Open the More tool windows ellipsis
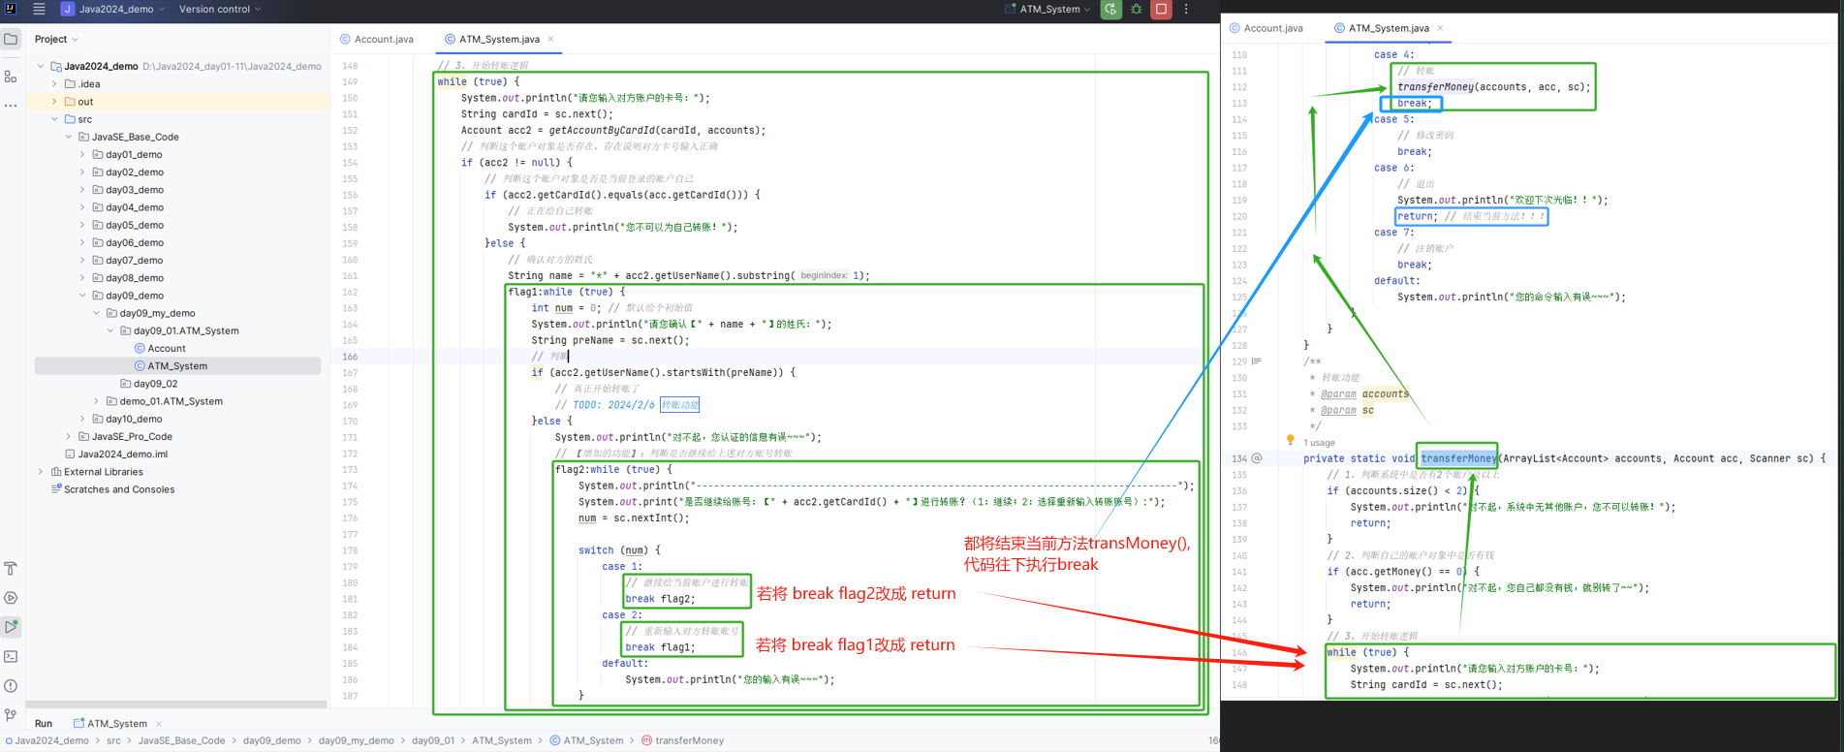 (11, 106)
